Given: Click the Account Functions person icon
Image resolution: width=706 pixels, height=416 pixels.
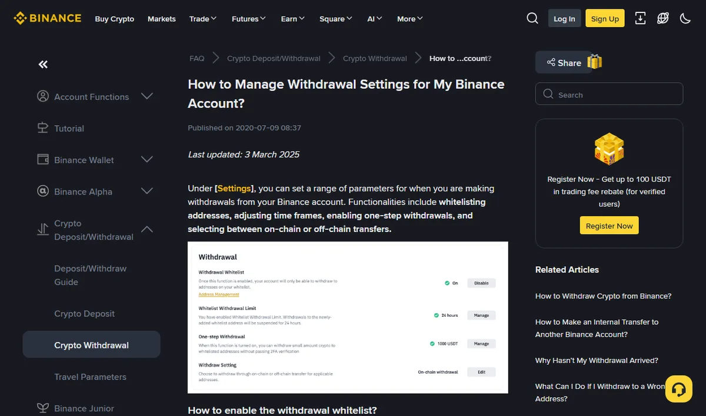Looking at the screenshot, I should tap(42, 96).
